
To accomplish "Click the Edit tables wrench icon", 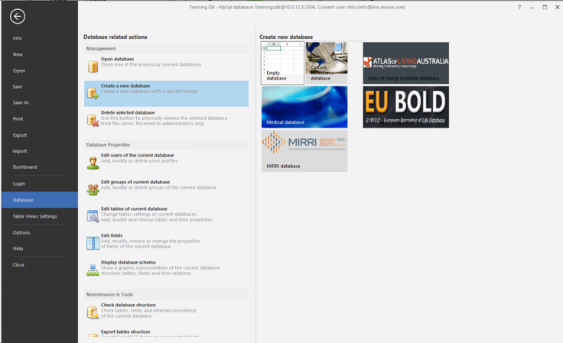I will click(x=93, y=216).
